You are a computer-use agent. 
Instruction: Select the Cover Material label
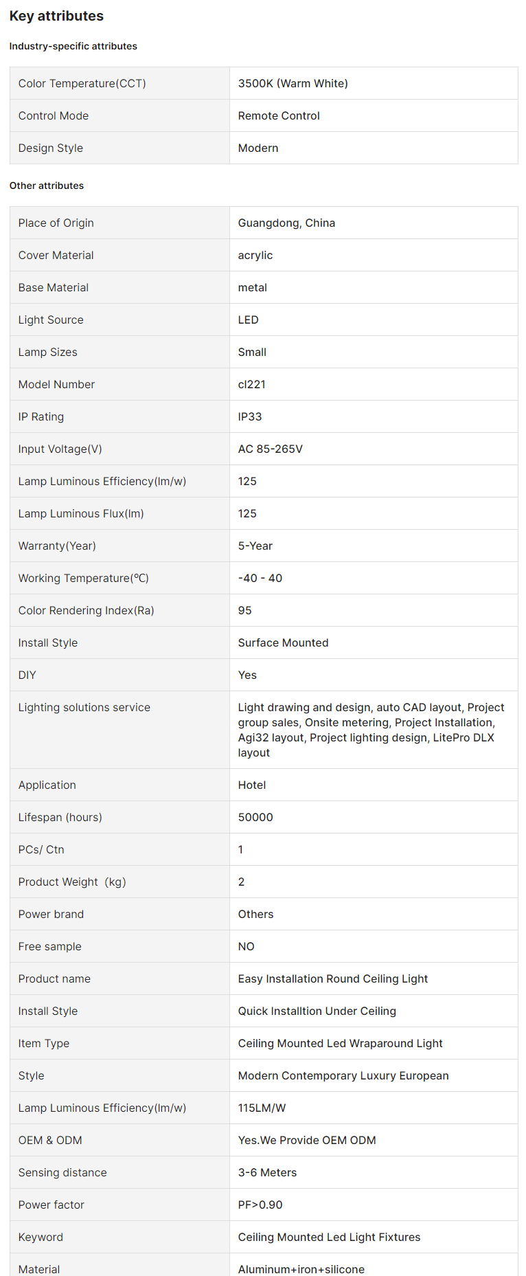(x=56, y=255)
